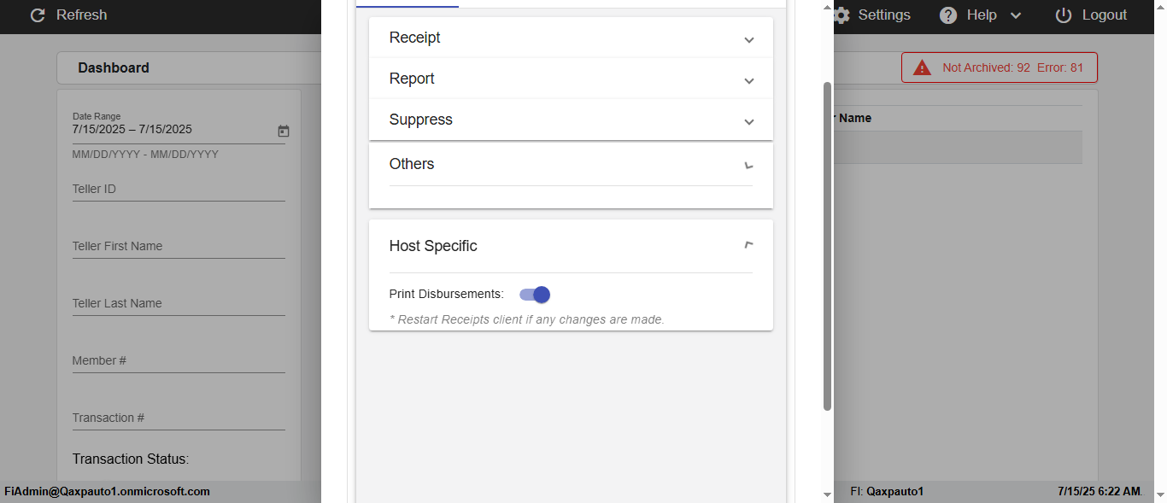This screenshot has height=503, width=1167.
Task: Click the Help question mark icon
Action: click(x=948, y=15)
